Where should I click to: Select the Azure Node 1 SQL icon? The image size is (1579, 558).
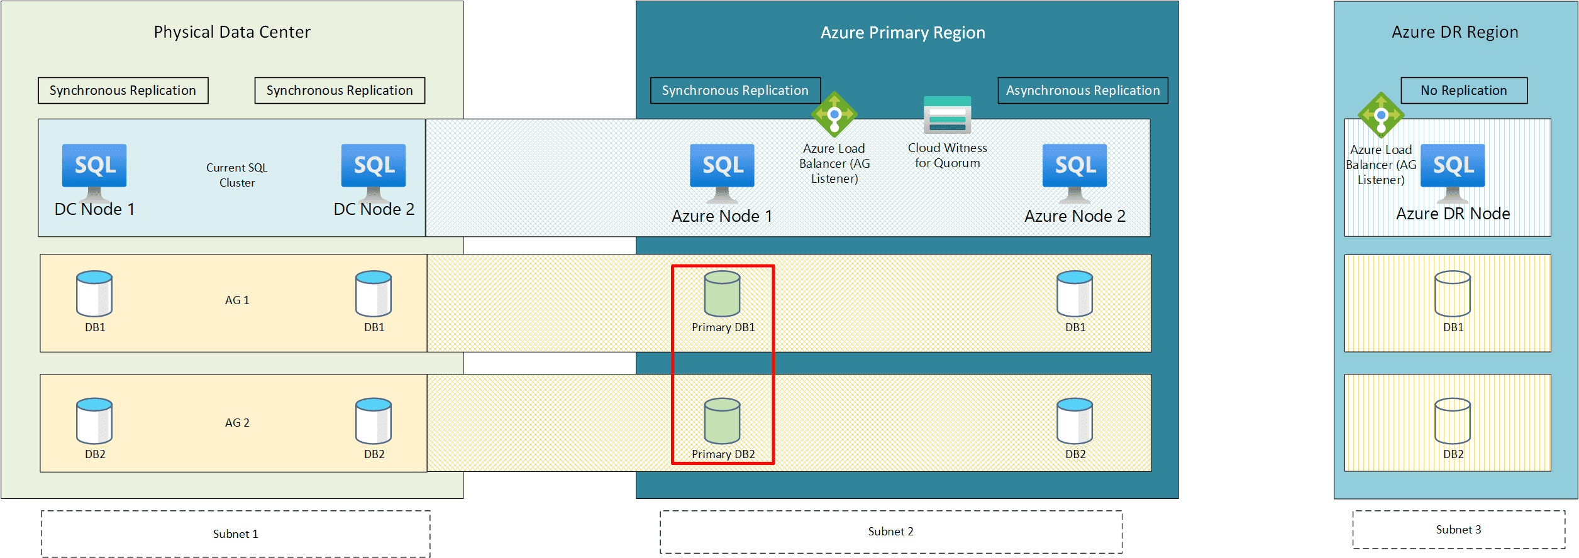coord(722,173)
